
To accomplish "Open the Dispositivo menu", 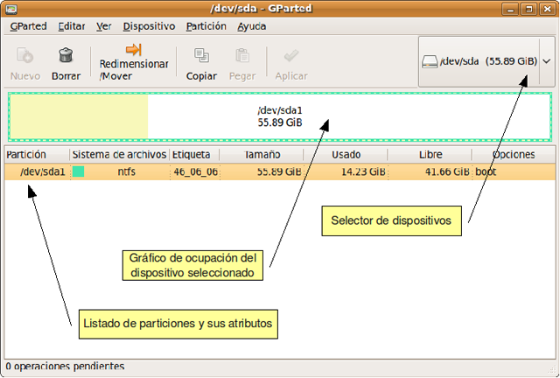I will point(149,26).
